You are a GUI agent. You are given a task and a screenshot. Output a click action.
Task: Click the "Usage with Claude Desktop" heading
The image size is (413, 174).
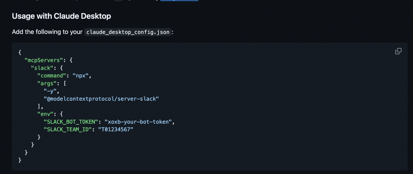[x=61, y=16]
